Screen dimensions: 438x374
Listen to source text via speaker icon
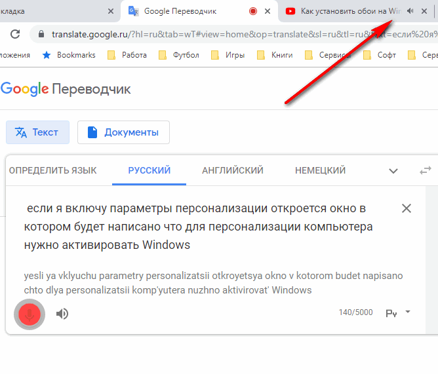point(62,314)
